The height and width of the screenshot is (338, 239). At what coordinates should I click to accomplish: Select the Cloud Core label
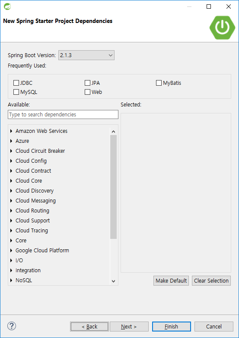tap(29, 180)
